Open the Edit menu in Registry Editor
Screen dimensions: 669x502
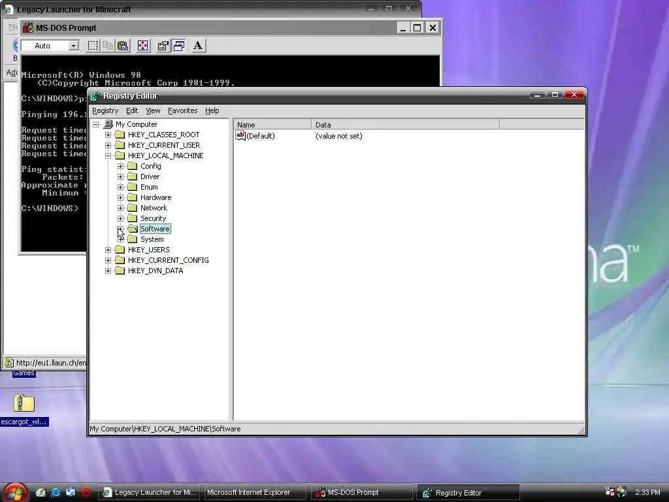[132, 110]
